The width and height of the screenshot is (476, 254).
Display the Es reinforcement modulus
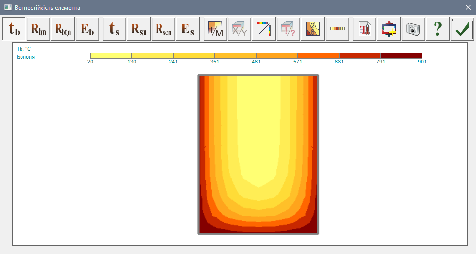click(x=188, y=29)
